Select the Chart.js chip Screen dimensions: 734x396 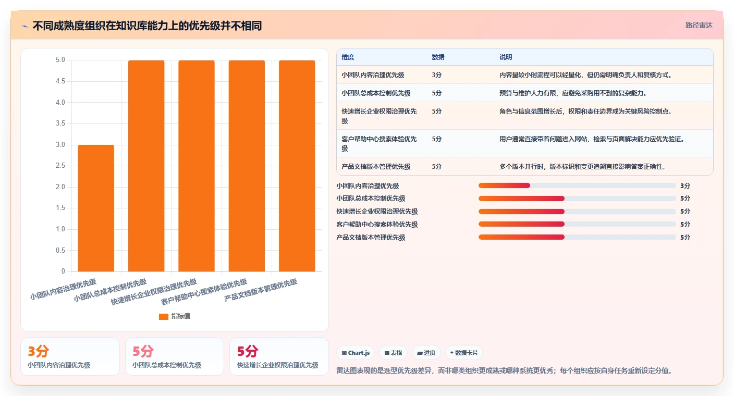[356, 353]
